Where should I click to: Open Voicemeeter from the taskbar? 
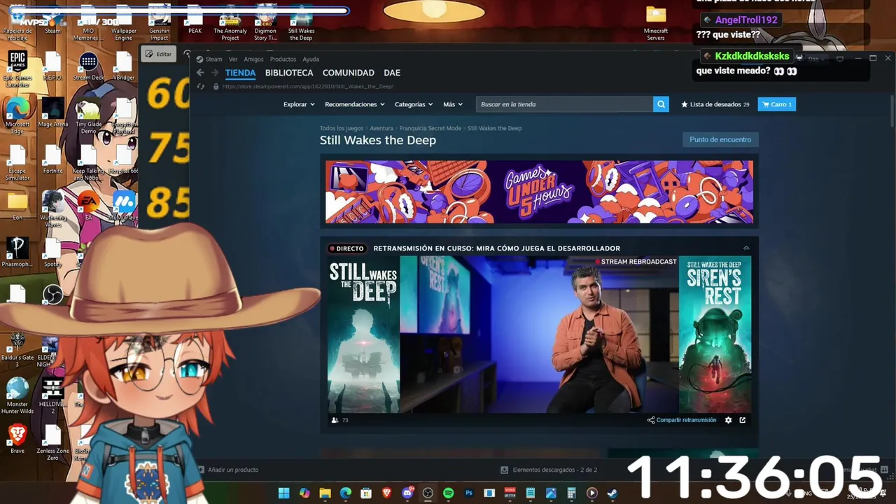pos(510,493)
